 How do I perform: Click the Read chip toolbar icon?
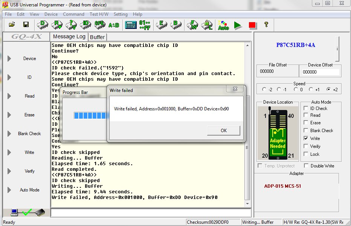(57, 25)
